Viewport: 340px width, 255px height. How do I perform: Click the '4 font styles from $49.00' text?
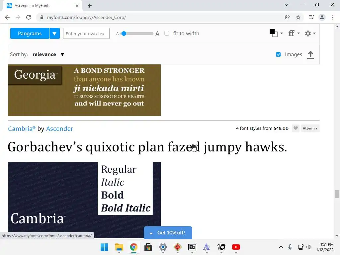[x=262, y=128]
